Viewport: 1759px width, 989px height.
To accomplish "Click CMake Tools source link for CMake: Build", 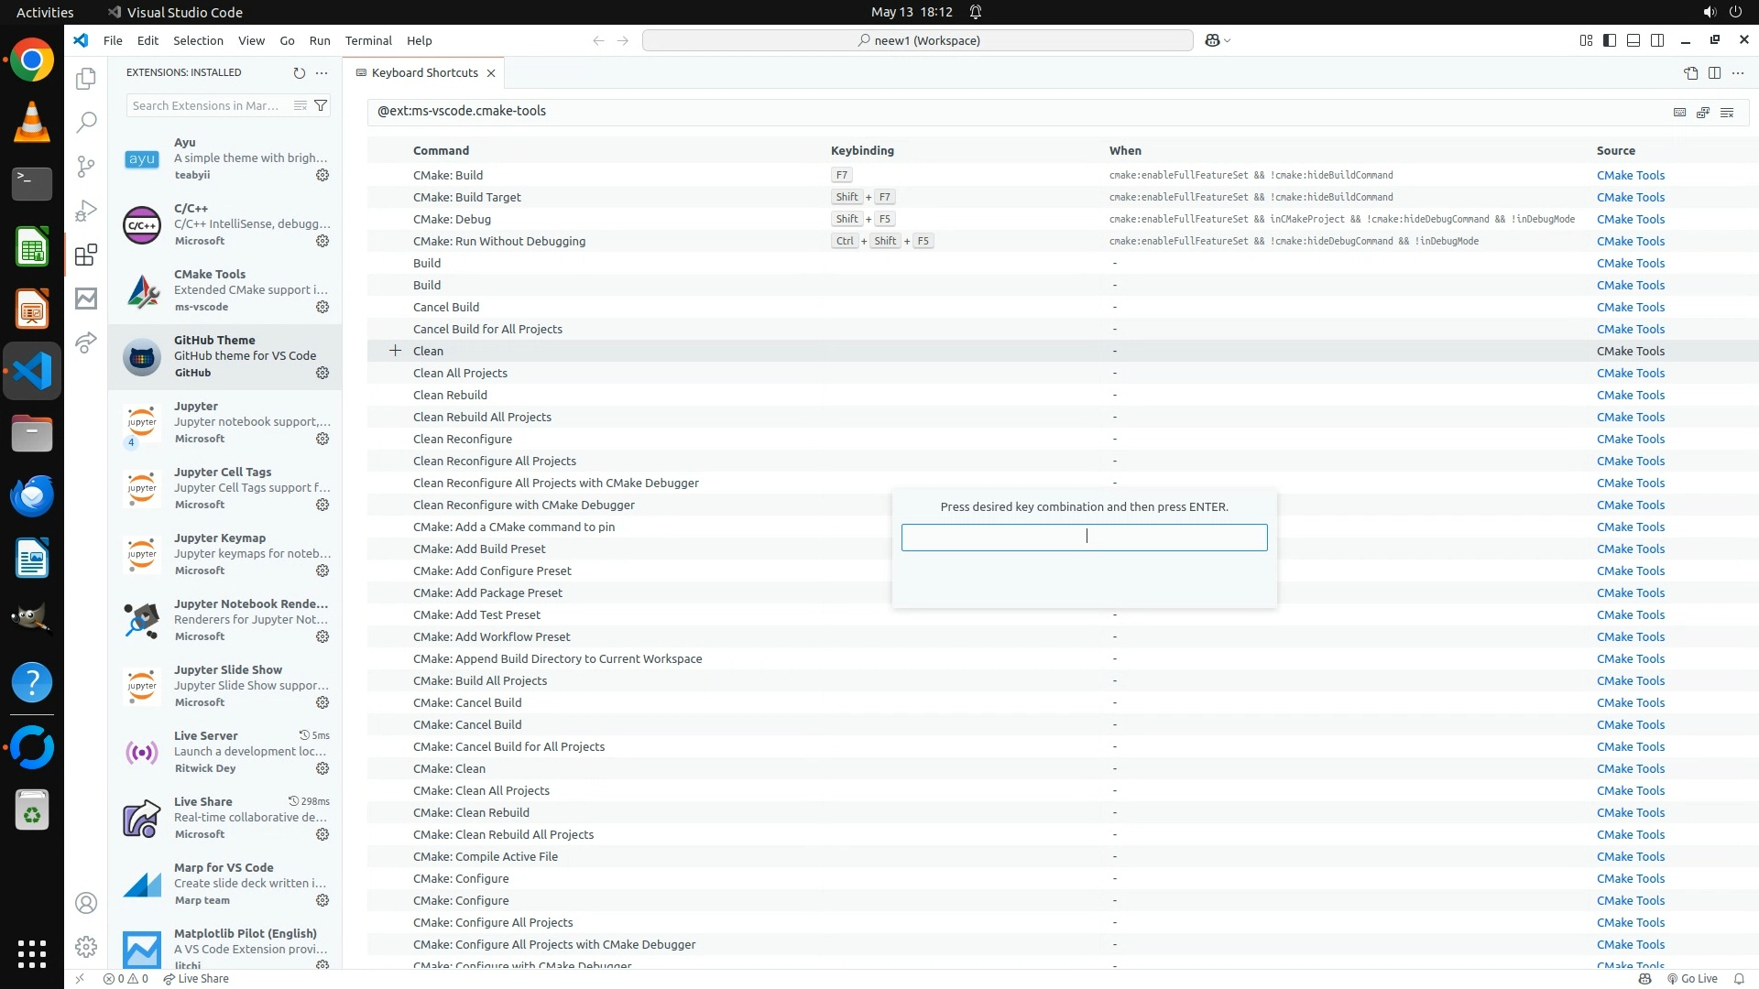I will point(1630,175).
